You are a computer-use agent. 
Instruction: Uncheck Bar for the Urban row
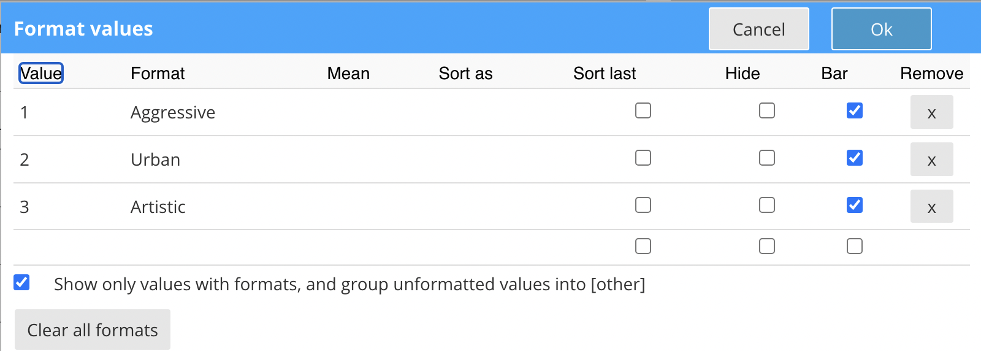tap(854, 158)
